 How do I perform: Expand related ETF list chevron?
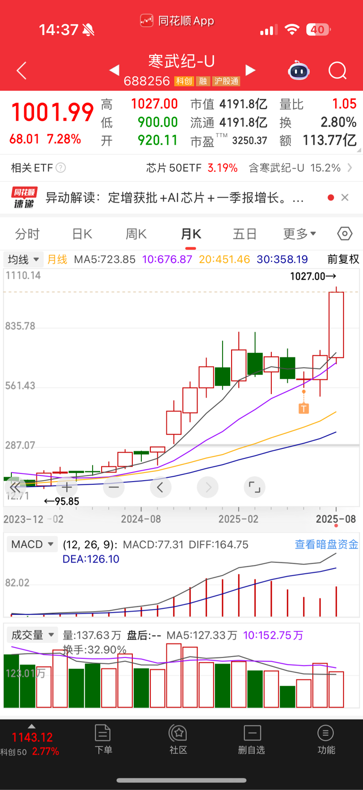click(350, 167)
